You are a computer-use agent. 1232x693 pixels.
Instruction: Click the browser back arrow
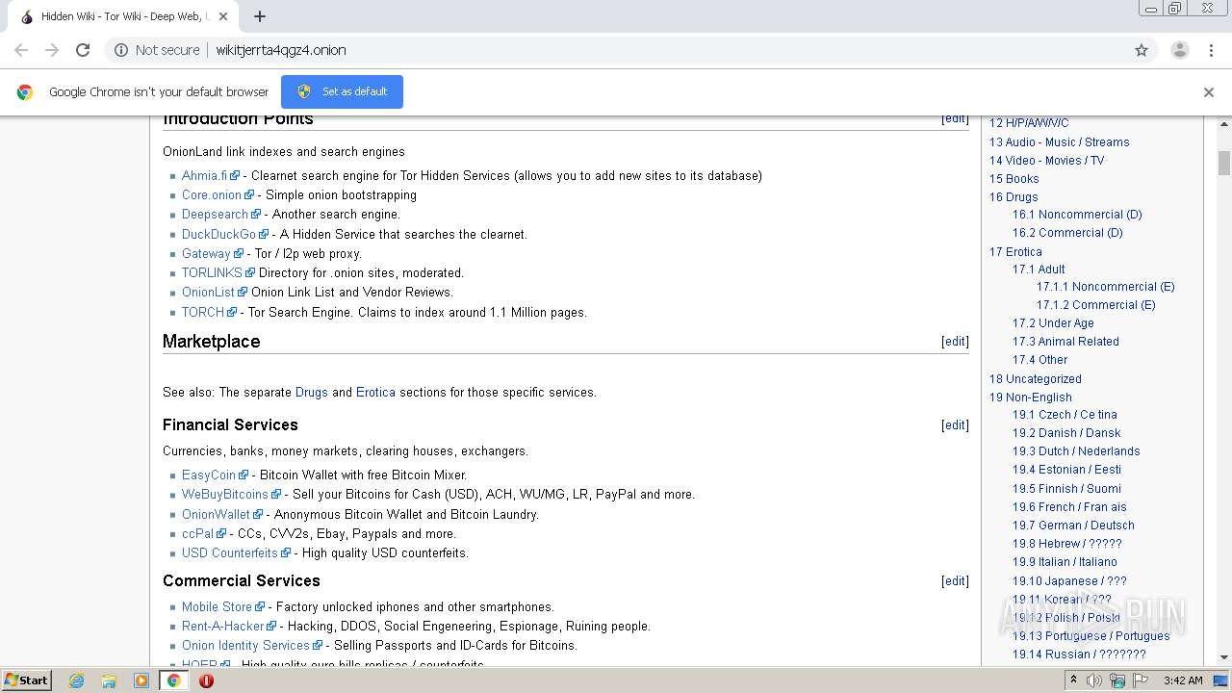[21, 50]
